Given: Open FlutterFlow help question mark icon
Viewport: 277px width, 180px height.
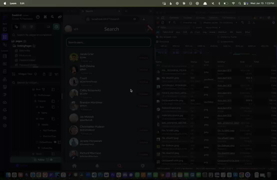Looking at the screenshot, I should (x=38, y=17).
